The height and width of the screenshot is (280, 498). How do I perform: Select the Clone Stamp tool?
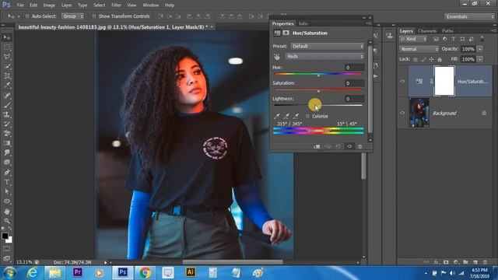[7, 114]
